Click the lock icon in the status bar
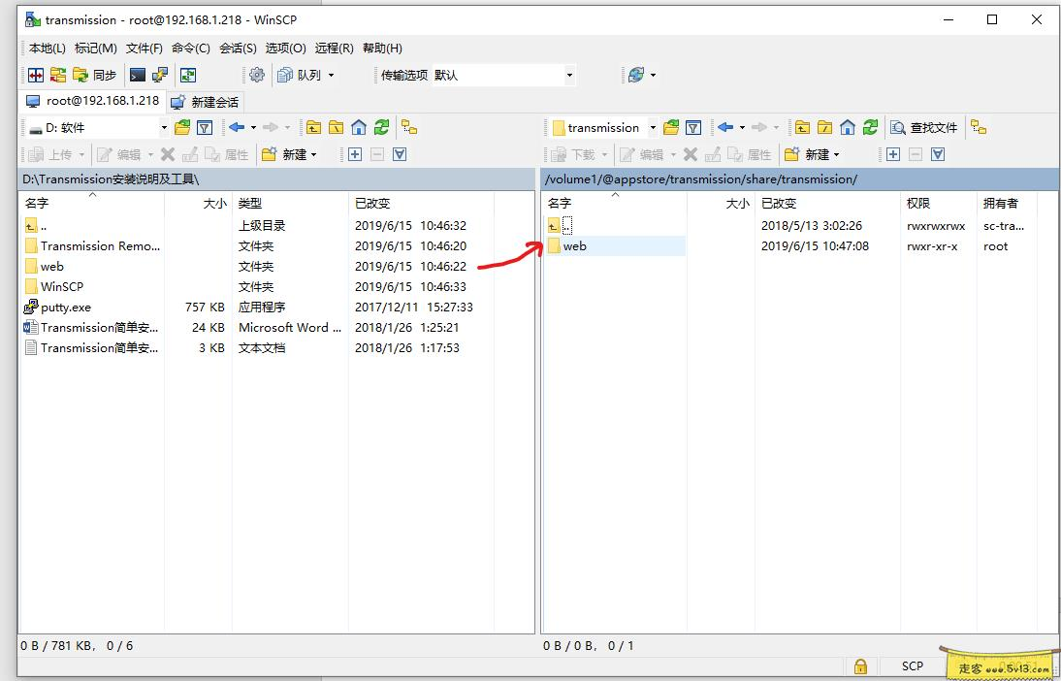The height and width of the screenshot is (681, 1061). 861,666
